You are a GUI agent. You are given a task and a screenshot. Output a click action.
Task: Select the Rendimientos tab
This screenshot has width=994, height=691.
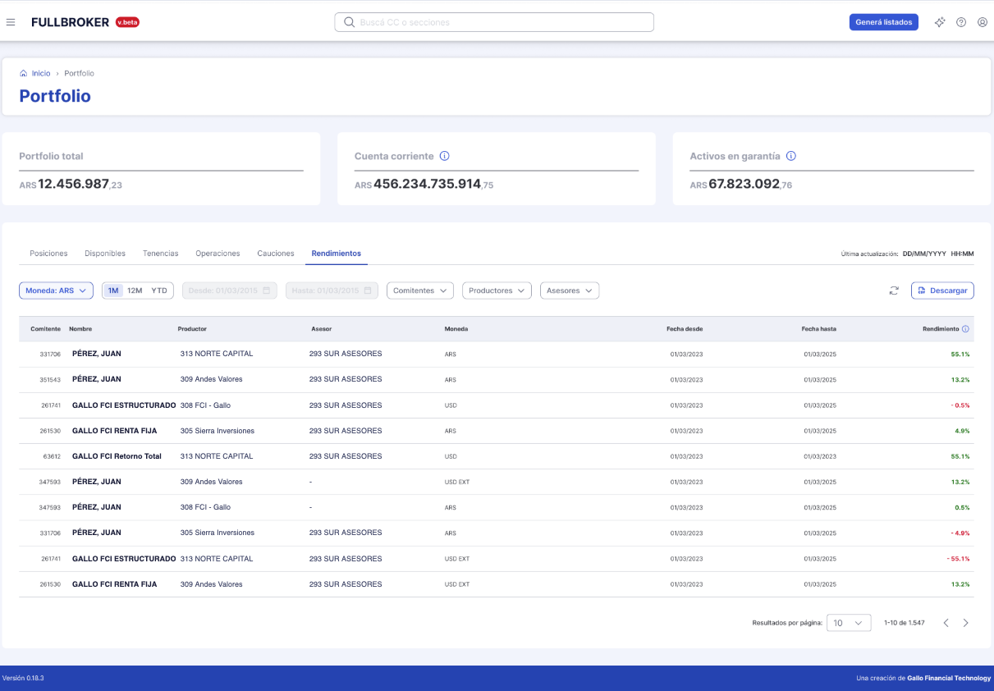point(337,254)
